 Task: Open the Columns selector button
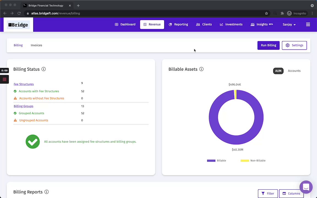tap(291, 194)
